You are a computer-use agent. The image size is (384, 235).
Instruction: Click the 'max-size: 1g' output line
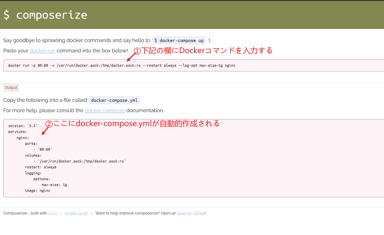(54, 185)
